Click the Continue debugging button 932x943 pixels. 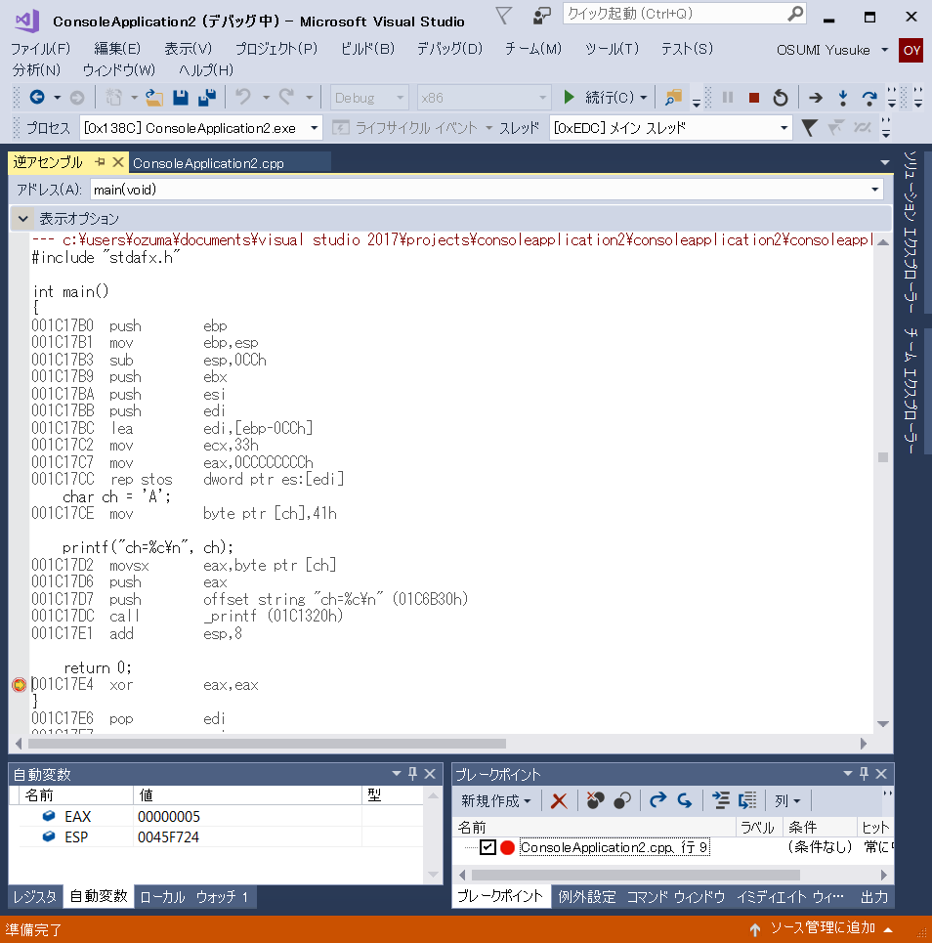click(598, 98)
